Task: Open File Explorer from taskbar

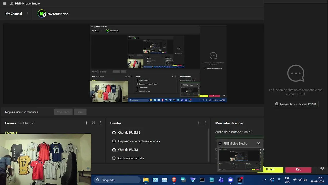Action: 146,180
